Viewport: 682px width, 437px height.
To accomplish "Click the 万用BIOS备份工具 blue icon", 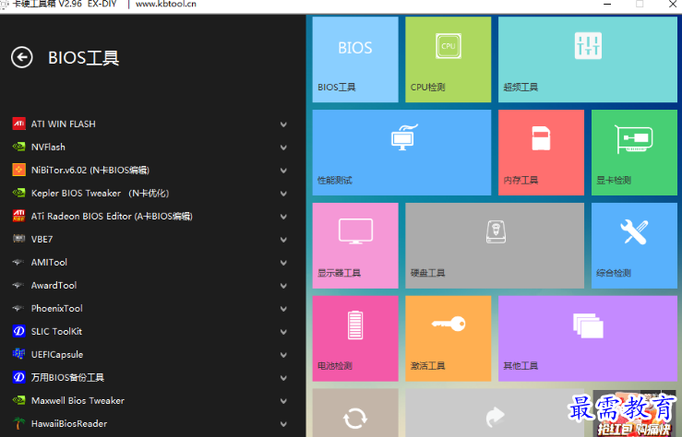I will [x=18, y=377].
